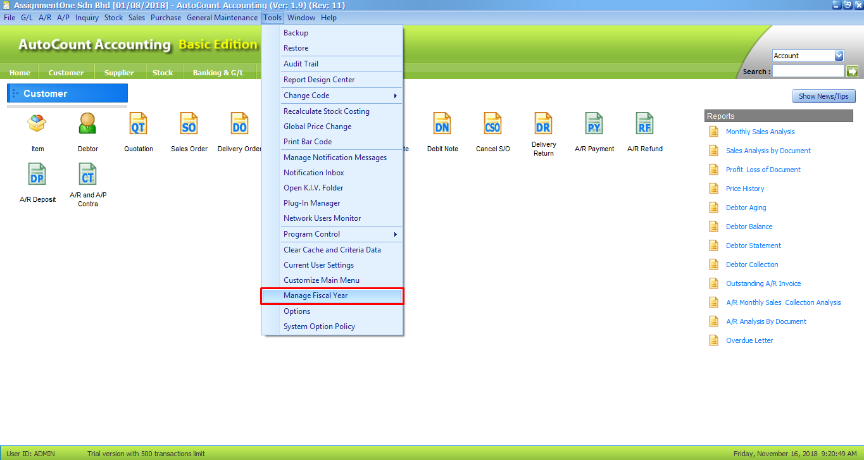864x460 pixels.
Task: Open the A/R Refund icon
Action: (x=644, y=123)
